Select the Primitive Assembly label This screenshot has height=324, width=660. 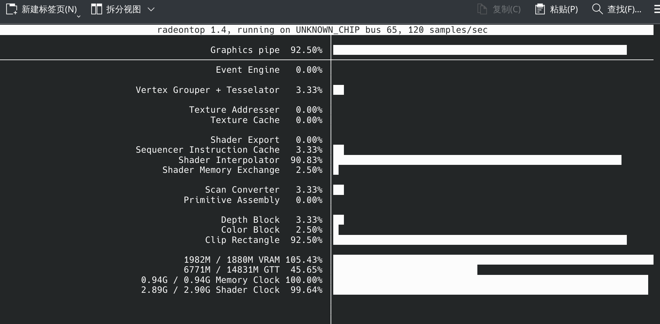[231, 200]
